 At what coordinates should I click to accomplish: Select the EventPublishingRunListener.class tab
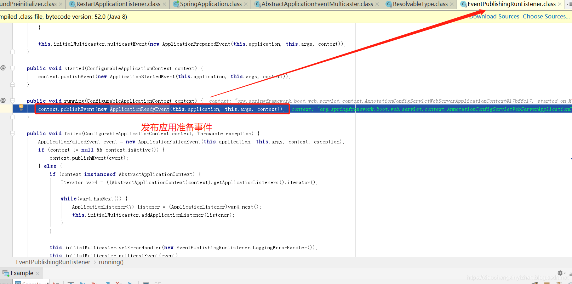pos(511,4)
